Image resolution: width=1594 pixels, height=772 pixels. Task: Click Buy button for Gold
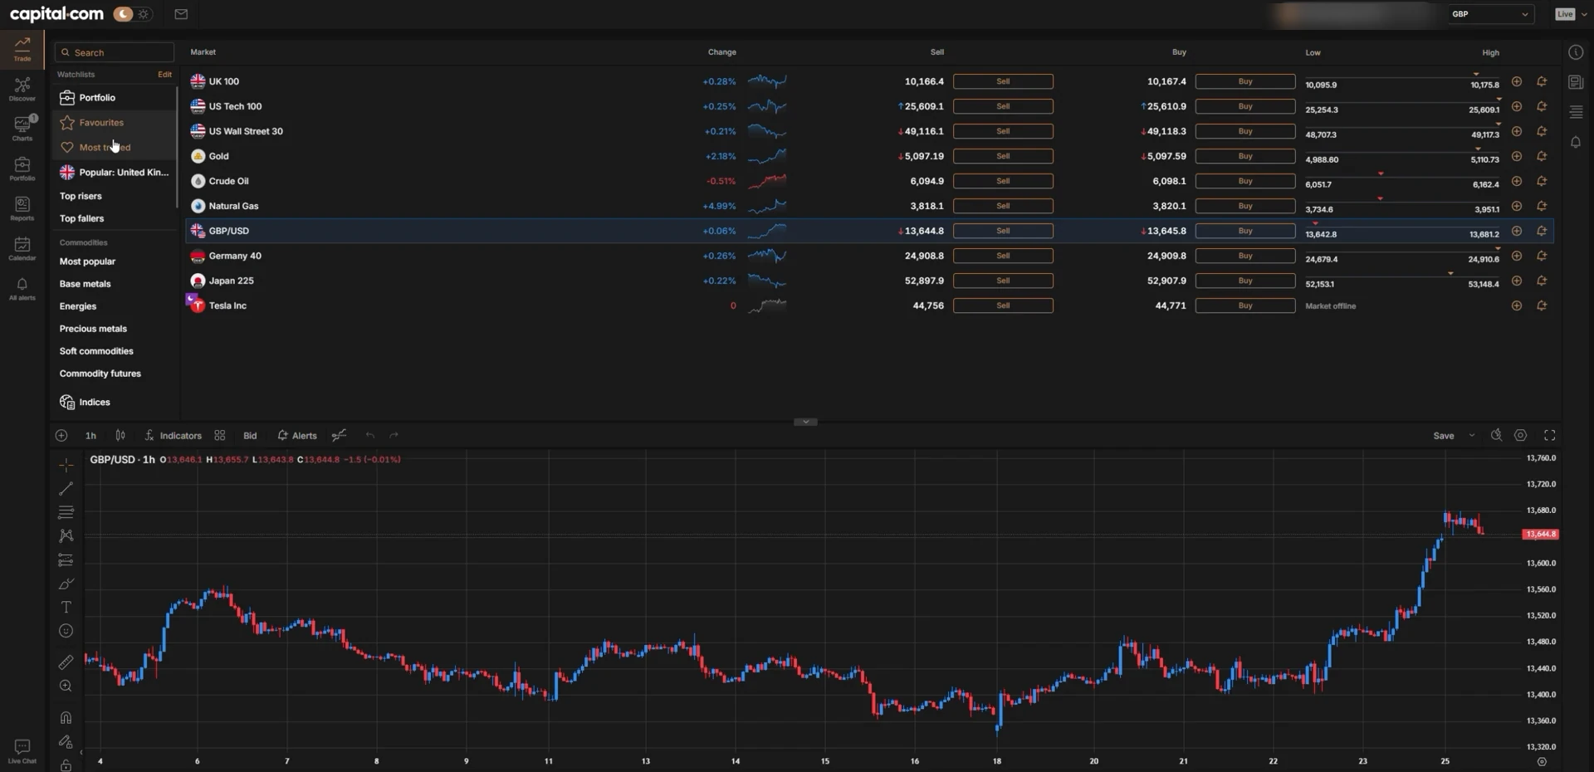pyautogui.click(x=1245, y=156)
